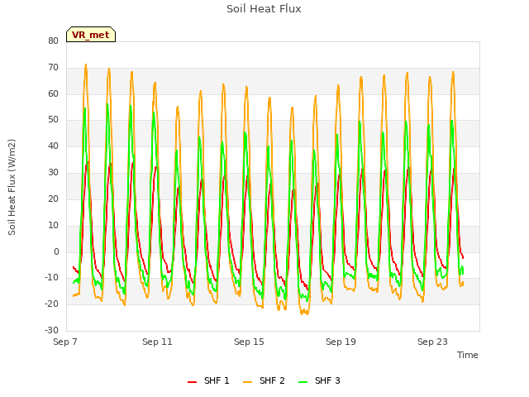
Task: Click the orange SHF 2 legend swatch
Action: pos(247,381)
